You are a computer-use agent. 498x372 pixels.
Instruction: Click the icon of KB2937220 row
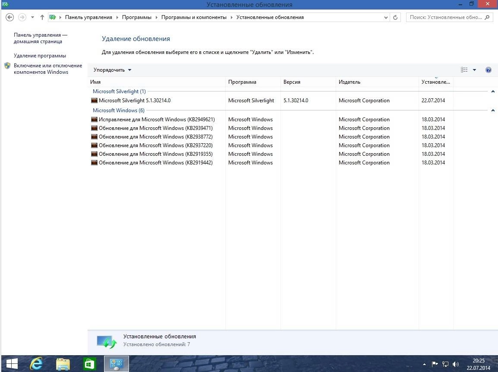[x=94, y=145]
